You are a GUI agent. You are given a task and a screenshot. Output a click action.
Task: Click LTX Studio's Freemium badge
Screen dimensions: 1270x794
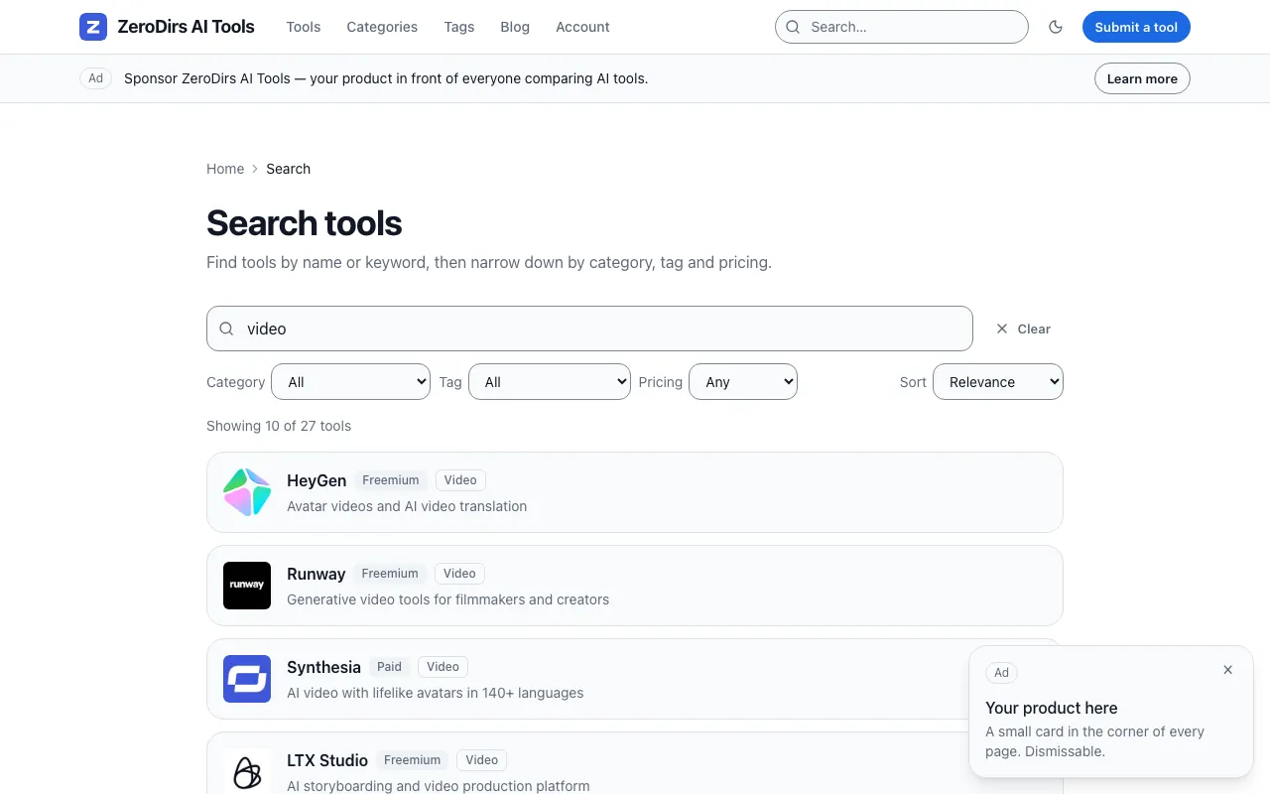(x=412, y=760)
